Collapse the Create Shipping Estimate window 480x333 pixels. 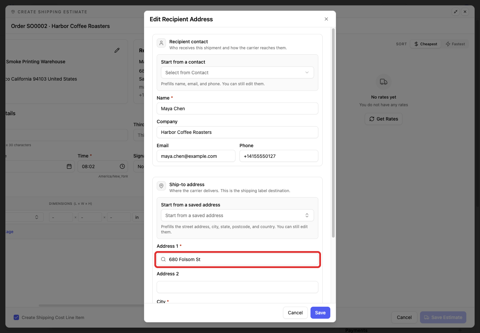pyautogui.click(x=456, y=12)
